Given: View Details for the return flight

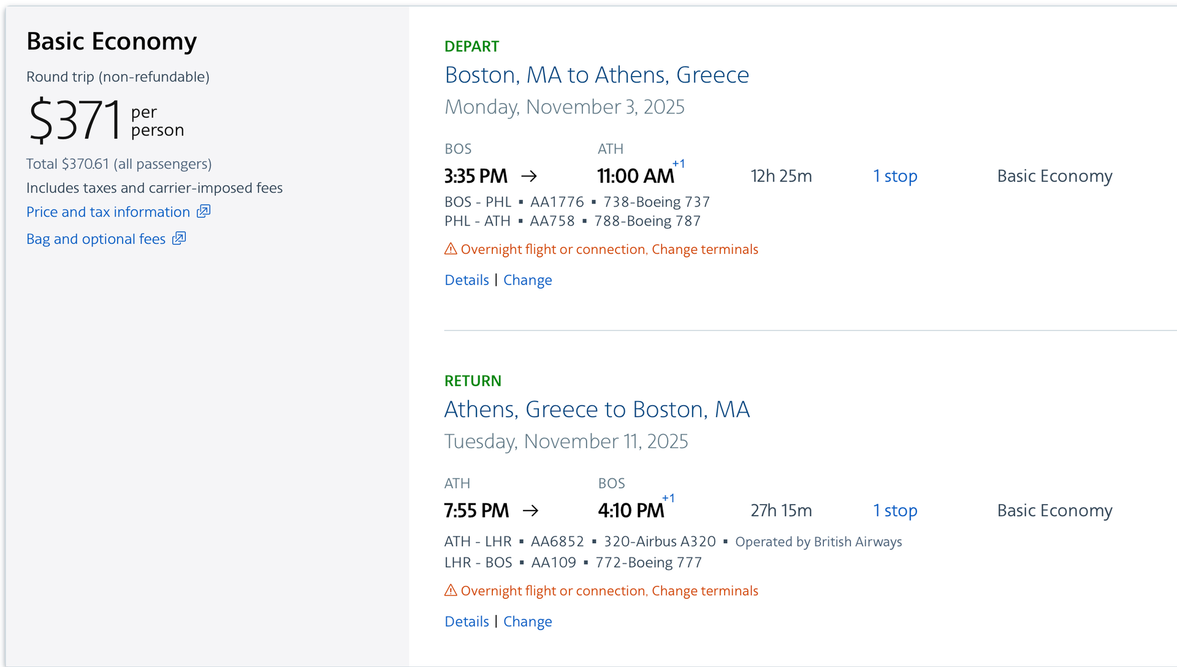Looking at the screenshot, I should tap(467, 621).
